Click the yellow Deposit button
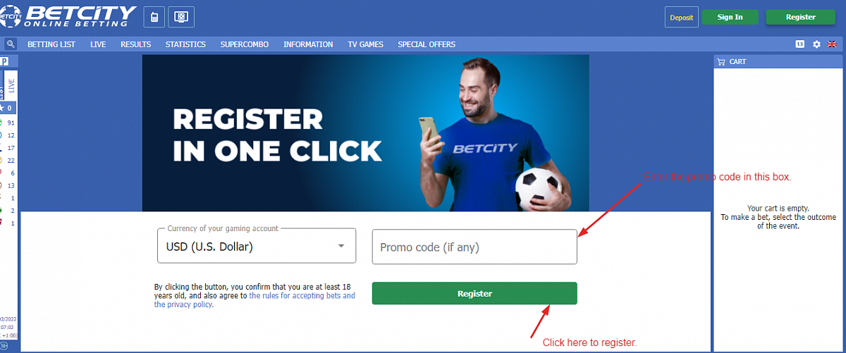The image size is (846, 353). pos(682,17)
